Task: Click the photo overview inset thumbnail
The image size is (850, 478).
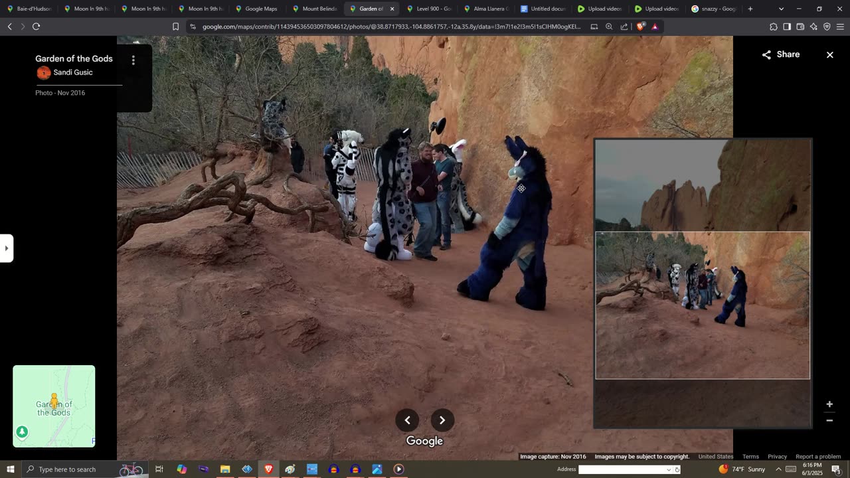Action: (703, 283)
